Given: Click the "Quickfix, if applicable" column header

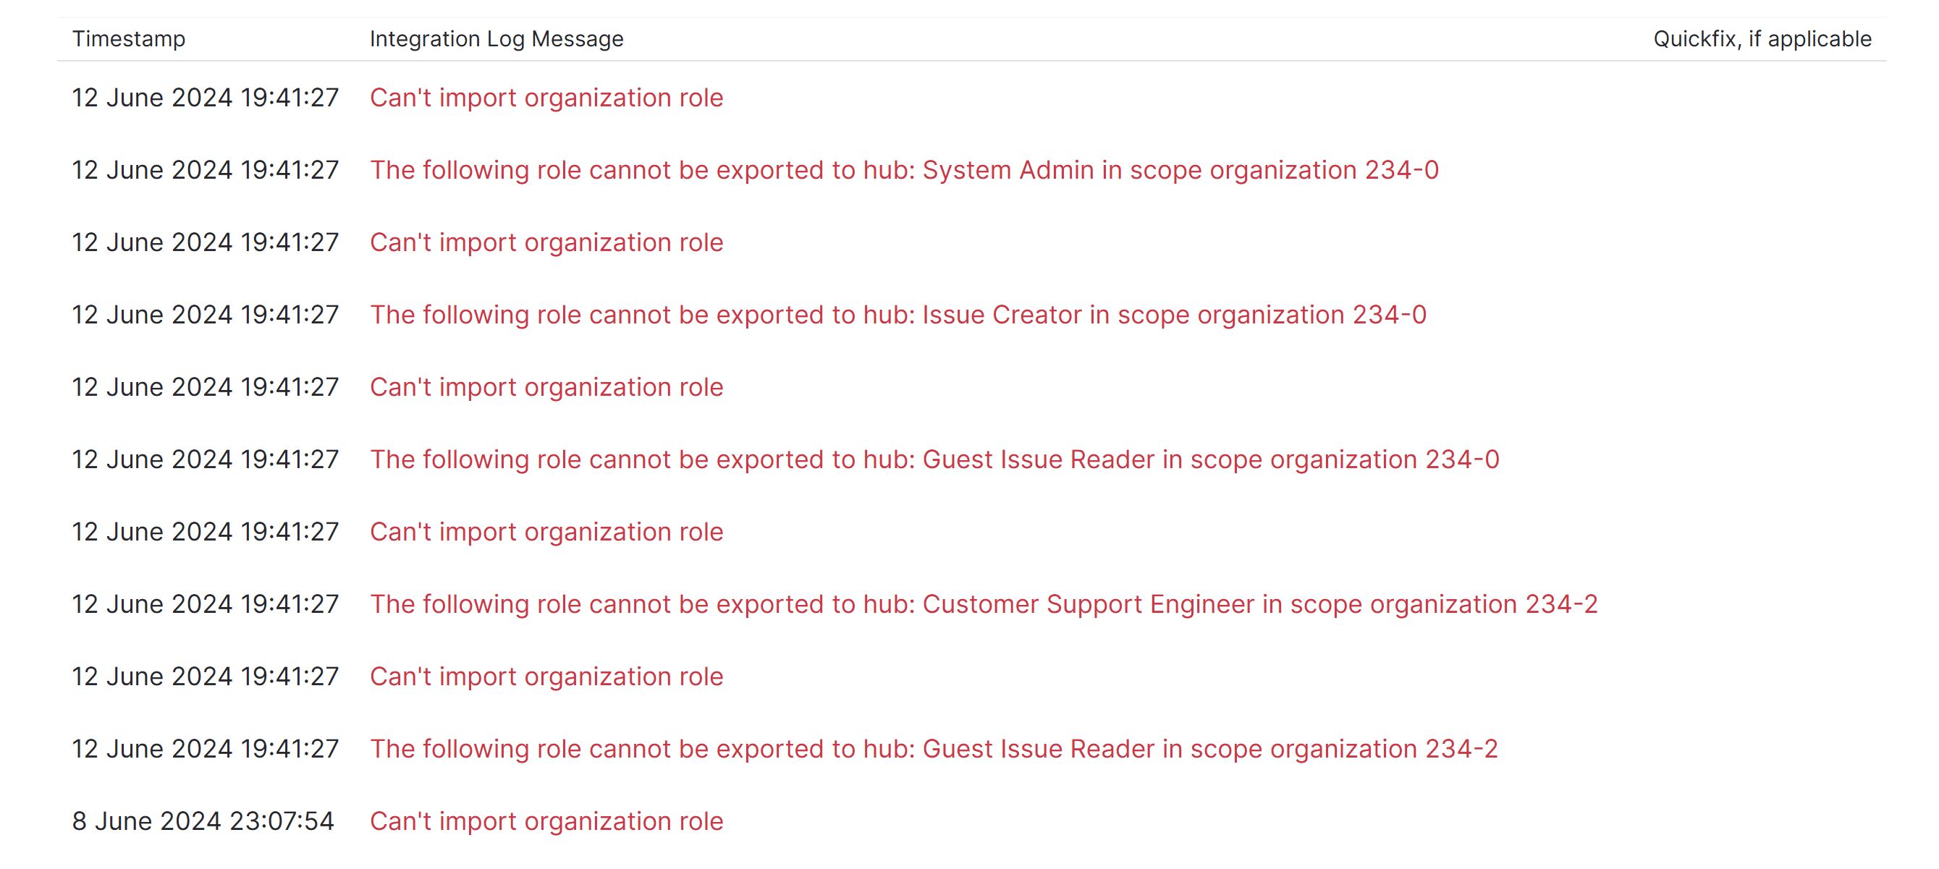Looking at the screenshot, I should 1762,39.
